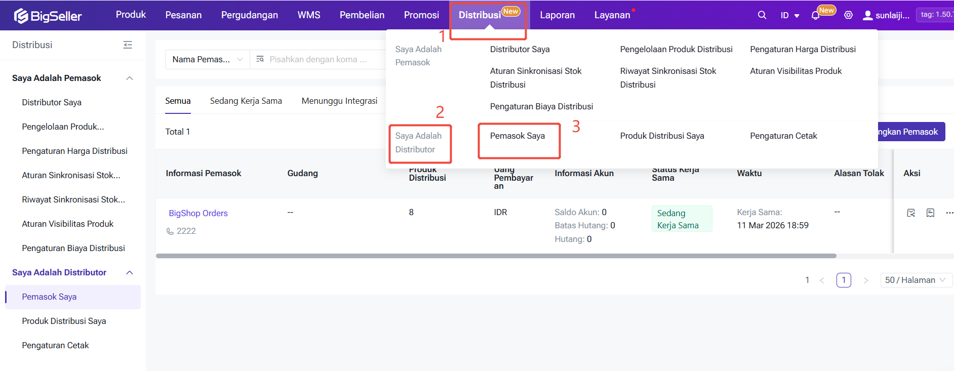The width and height of the screenshot is (954, 371).
Task: Open the search magnifier in top bar
Action: tap(762, 15)
